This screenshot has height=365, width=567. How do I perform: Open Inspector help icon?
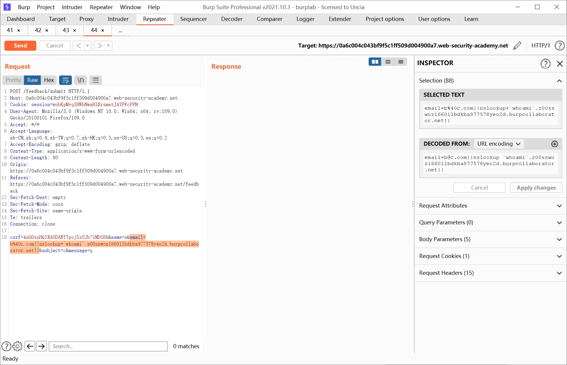(x=545, y=64)
